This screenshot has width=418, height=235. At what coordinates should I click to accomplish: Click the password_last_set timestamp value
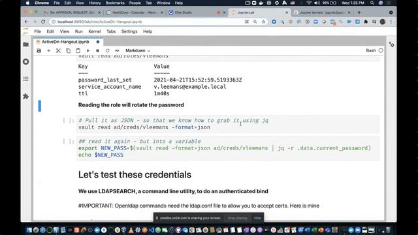click(x=198, y=80)
